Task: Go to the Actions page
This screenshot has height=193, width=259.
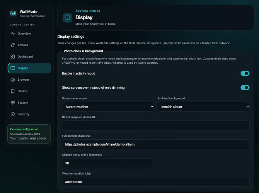Action: (29, 45)
